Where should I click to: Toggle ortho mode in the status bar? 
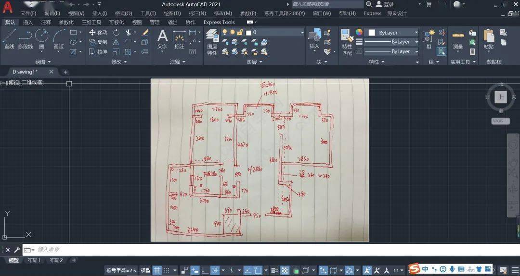205,270
